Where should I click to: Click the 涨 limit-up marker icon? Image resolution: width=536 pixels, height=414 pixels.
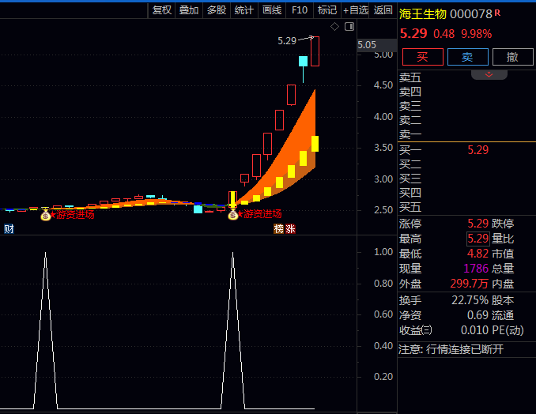tap(290, 229)
